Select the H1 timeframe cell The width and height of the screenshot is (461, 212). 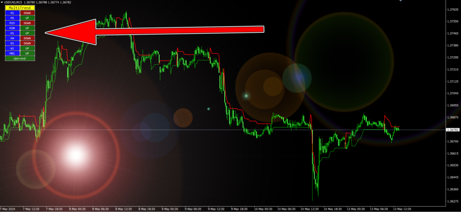[x=12, y=33]
